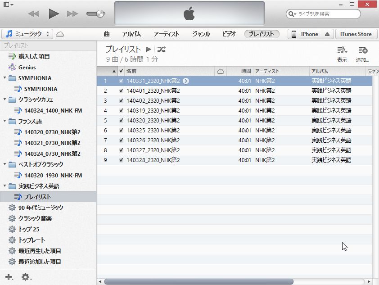Click the checkmark column header
This screenshot has width=379, height=285.
[x=121, y=71]
